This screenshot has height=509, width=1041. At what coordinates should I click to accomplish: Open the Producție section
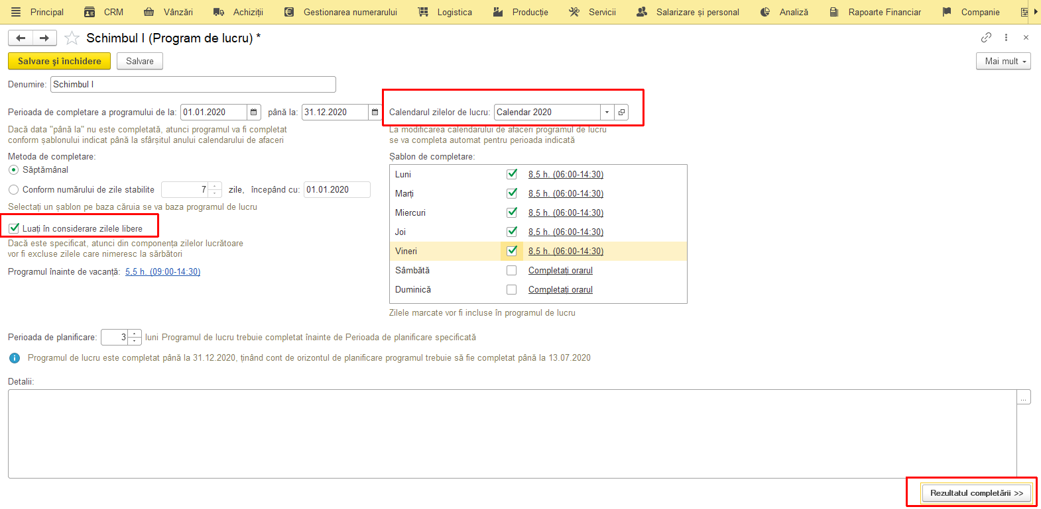(x=520, y=12)
